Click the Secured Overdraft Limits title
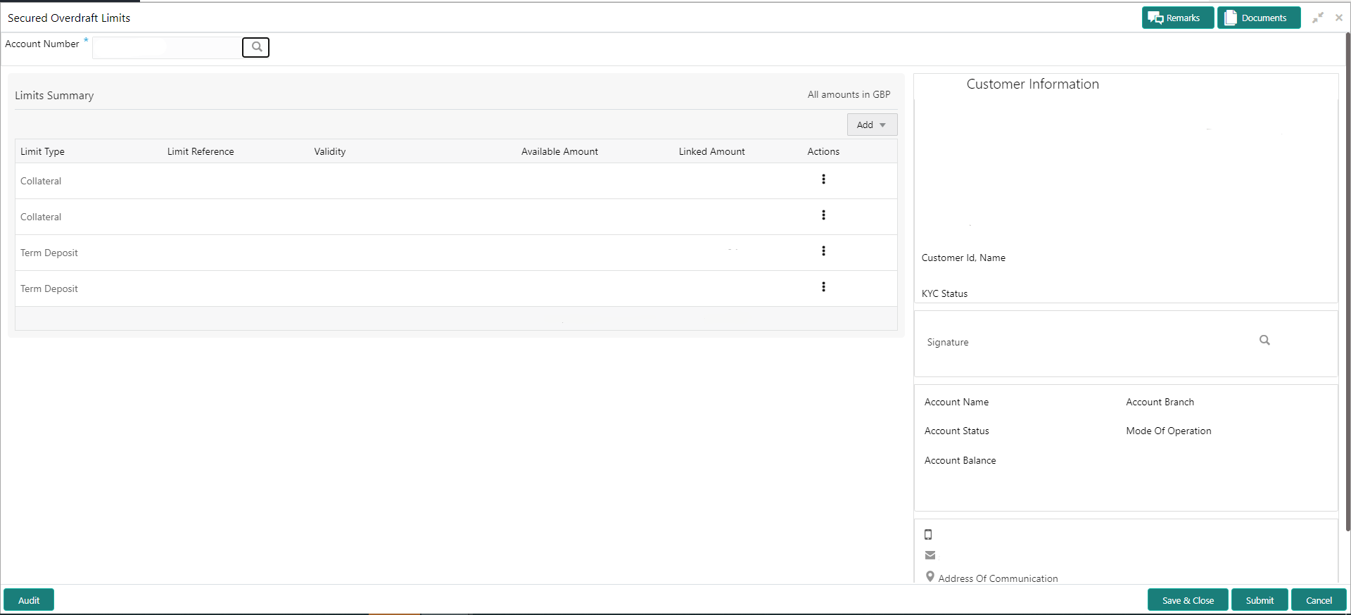The width and height of the screenshot is (1351, 615). click(69, 18)
